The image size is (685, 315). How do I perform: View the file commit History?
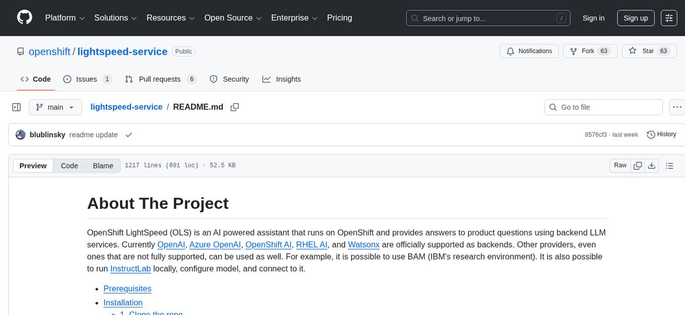661,134
